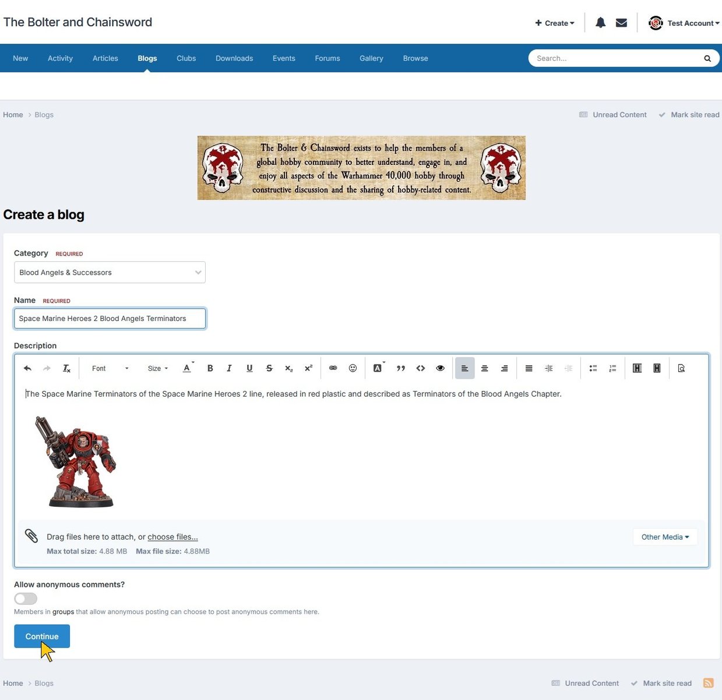Toggle bold formatting
The width and height of the screenshot is (722, 700).
[210, 368]
